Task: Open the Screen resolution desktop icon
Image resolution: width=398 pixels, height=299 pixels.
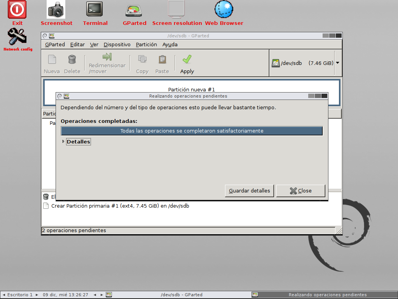Action: pyautogui.click(x=176, y=10)
